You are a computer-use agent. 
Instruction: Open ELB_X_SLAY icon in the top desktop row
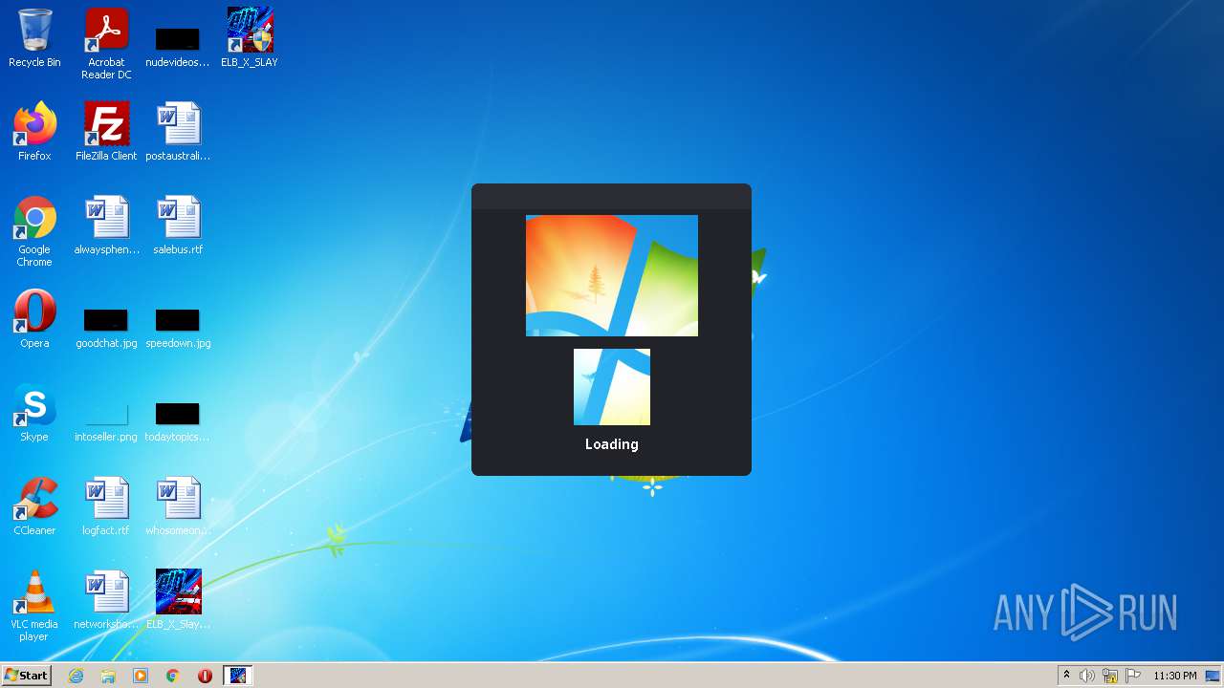[x=250, y=38]
